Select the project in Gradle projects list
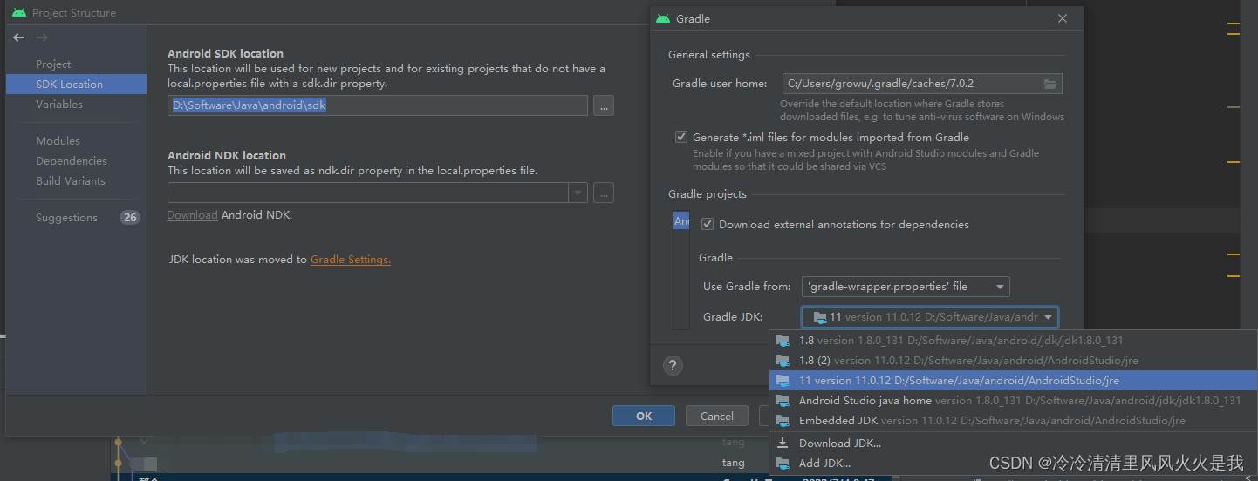1258x481 pixels. [681, 221]
